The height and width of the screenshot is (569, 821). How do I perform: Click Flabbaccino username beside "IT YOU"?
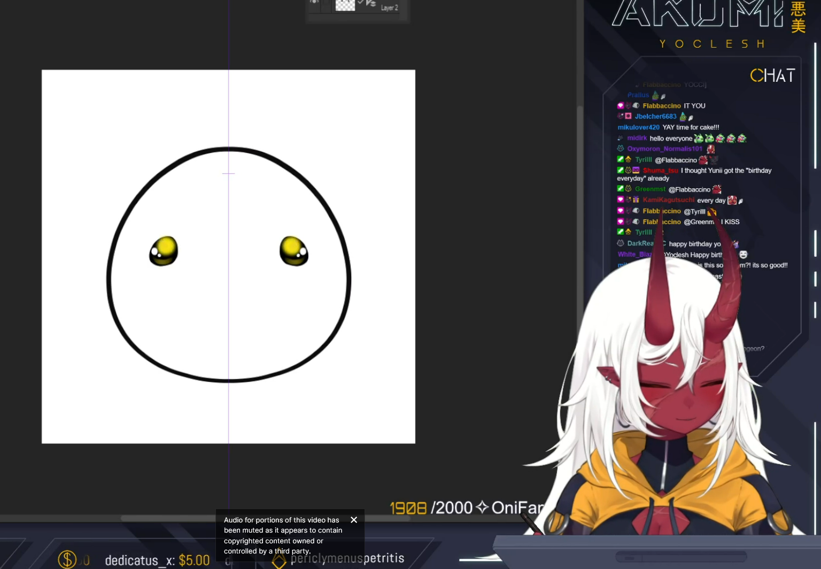662,106
